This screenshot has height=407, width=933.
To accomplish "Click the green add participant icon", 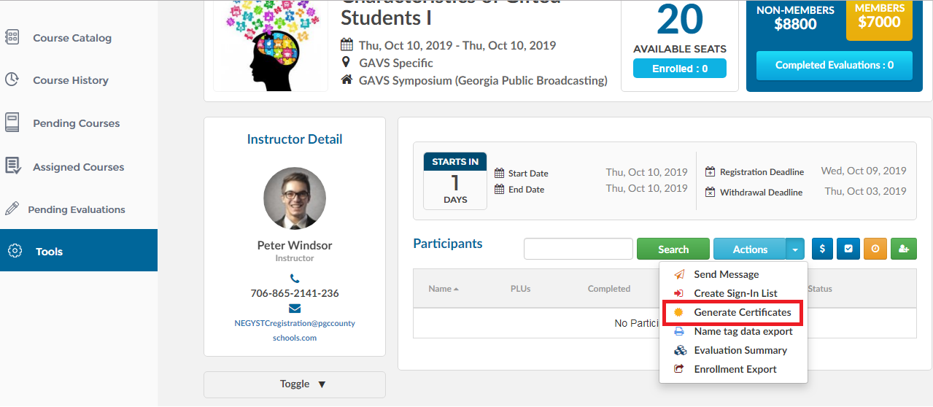I will coord(904,249).
